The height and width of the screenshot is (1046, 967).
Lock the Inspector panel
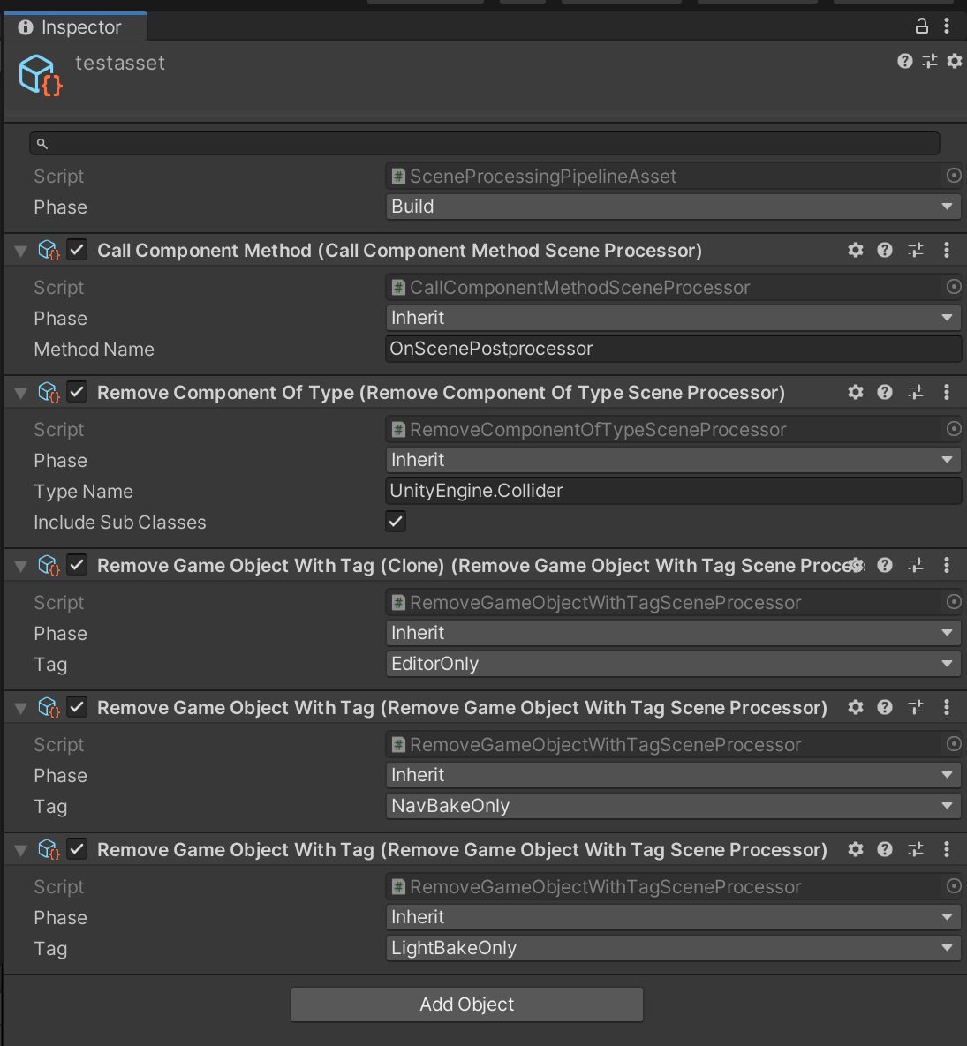[922, 26]
